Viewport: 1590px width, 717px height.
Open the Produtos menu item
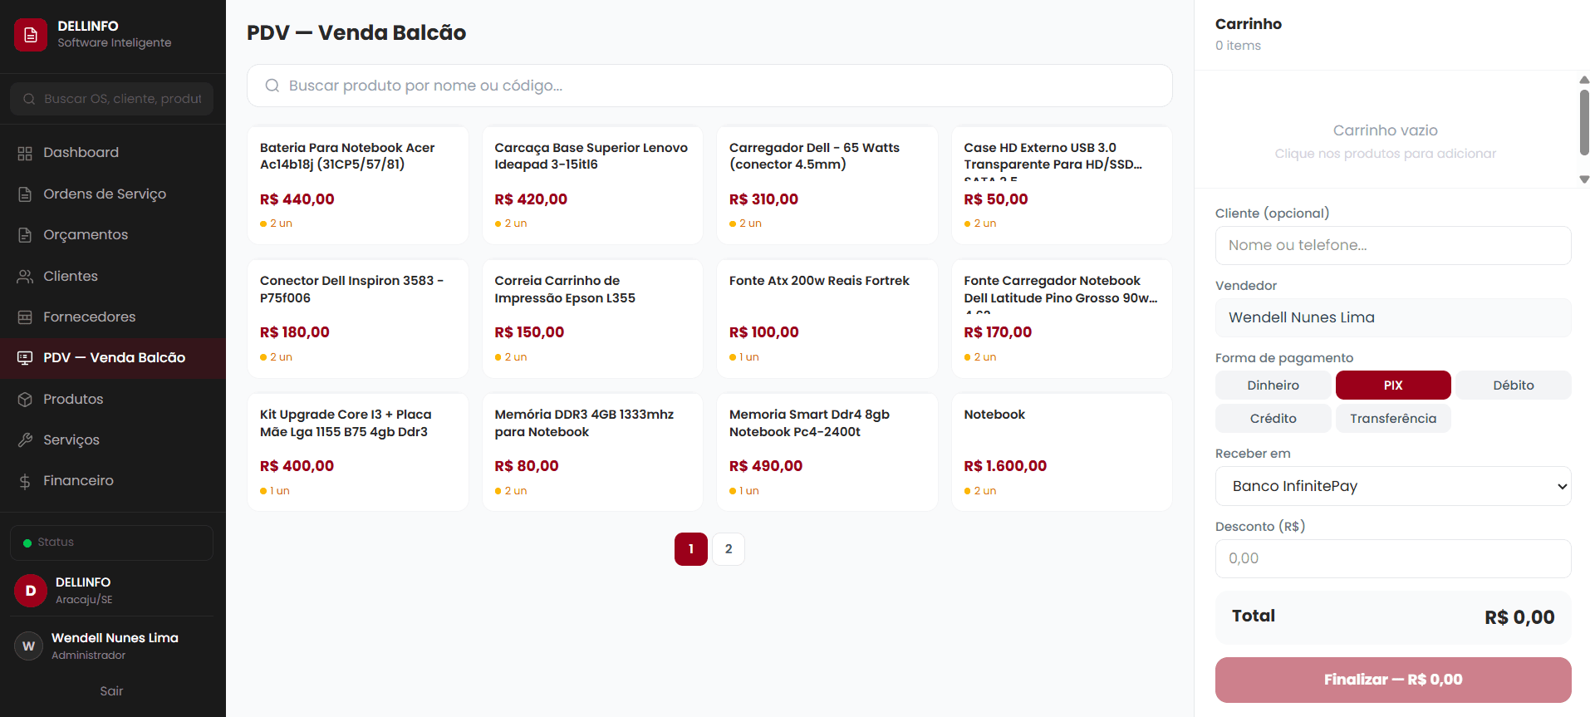pyautogui.click(x=113, y=400)
